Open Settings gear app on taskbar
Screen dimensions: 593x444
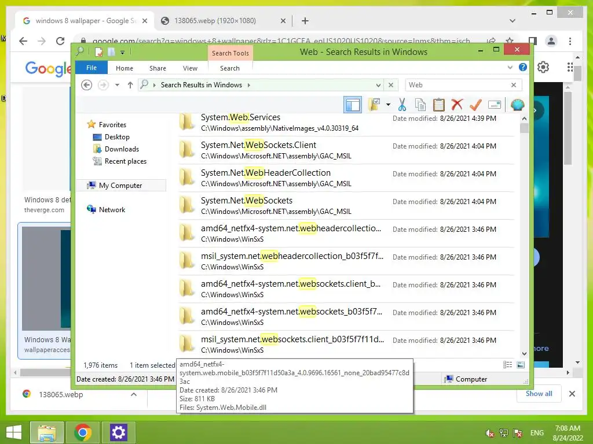[118, 432]
